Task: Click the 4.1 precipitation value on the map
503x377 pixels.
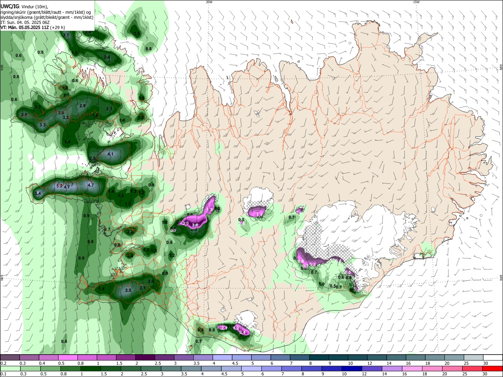Action: pos(110,154)
